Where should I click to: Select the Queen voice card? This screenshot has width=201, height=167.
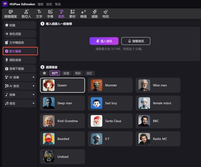point(62,85)
